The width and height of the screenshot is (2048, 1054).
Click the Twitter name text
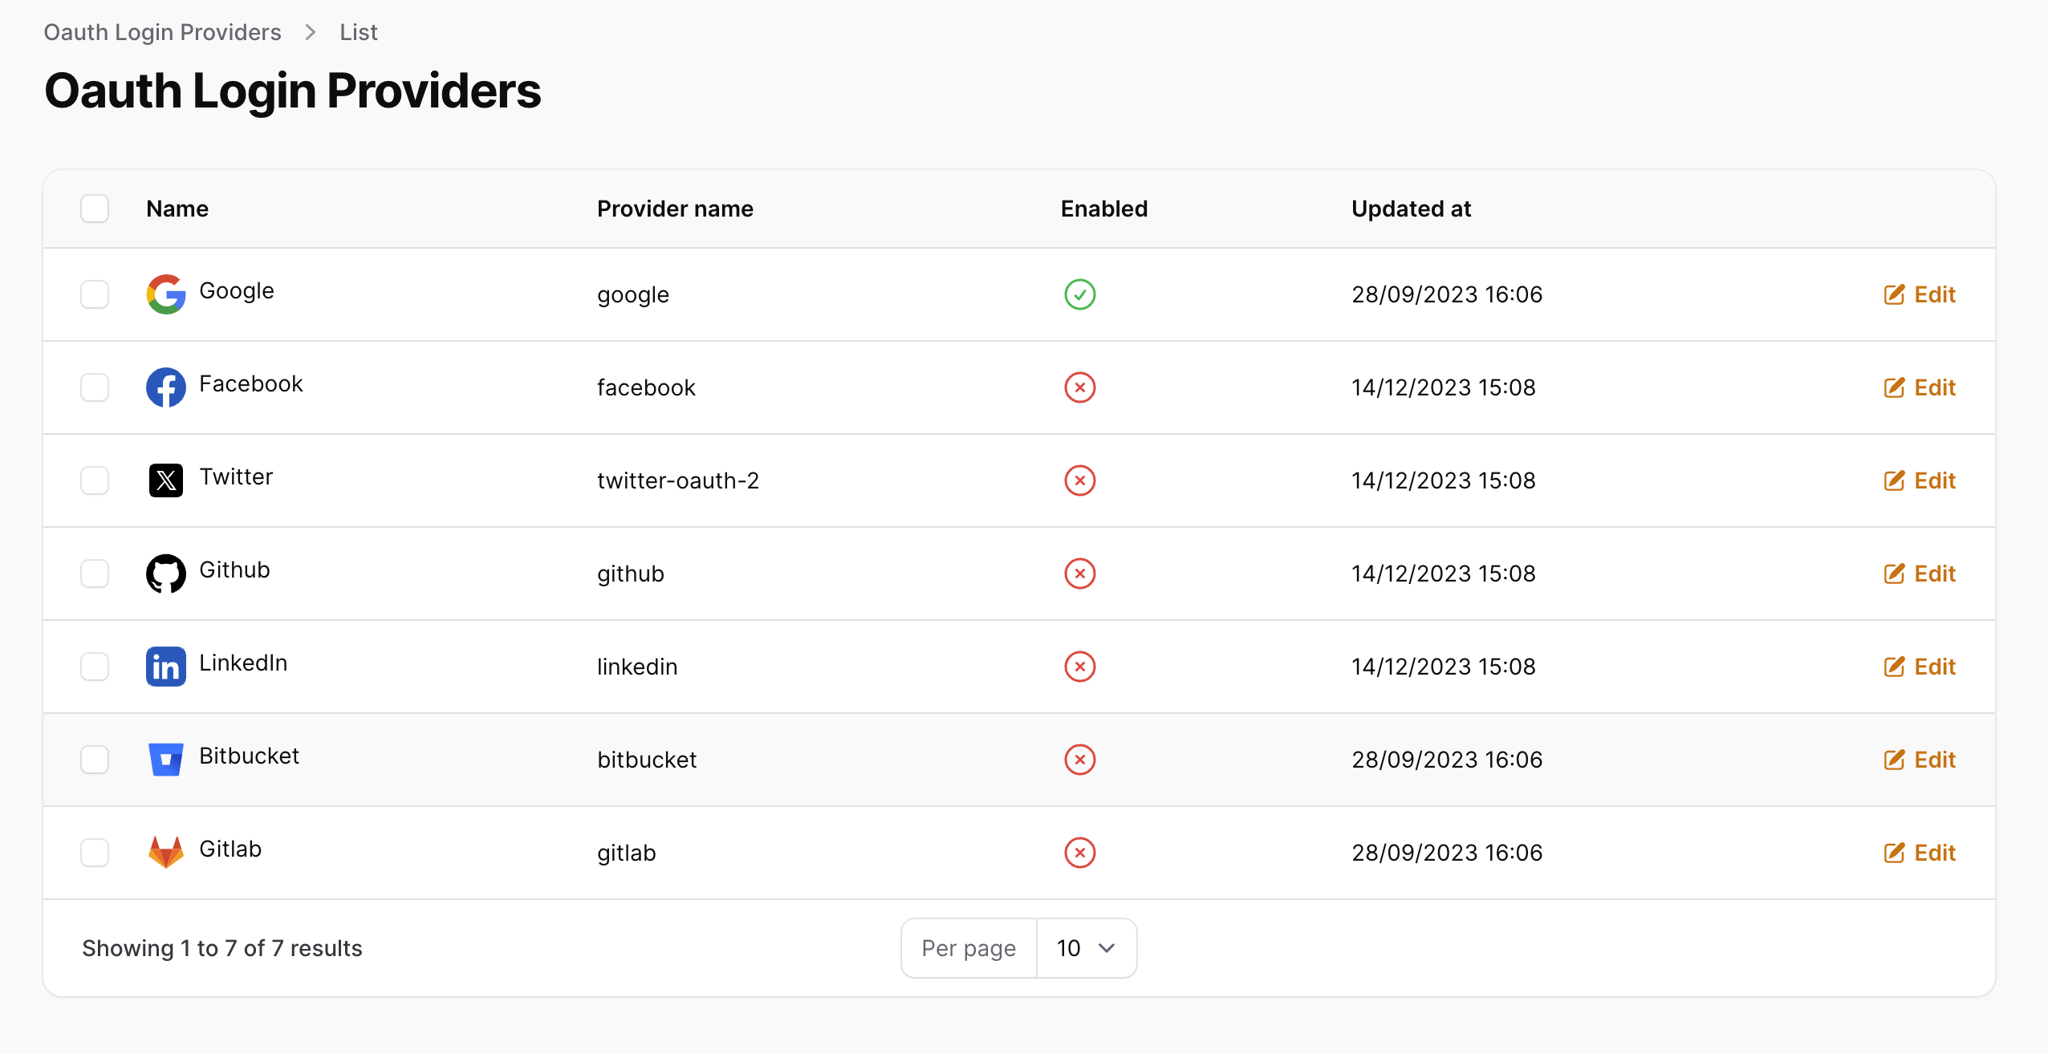(x=236, y=476)
